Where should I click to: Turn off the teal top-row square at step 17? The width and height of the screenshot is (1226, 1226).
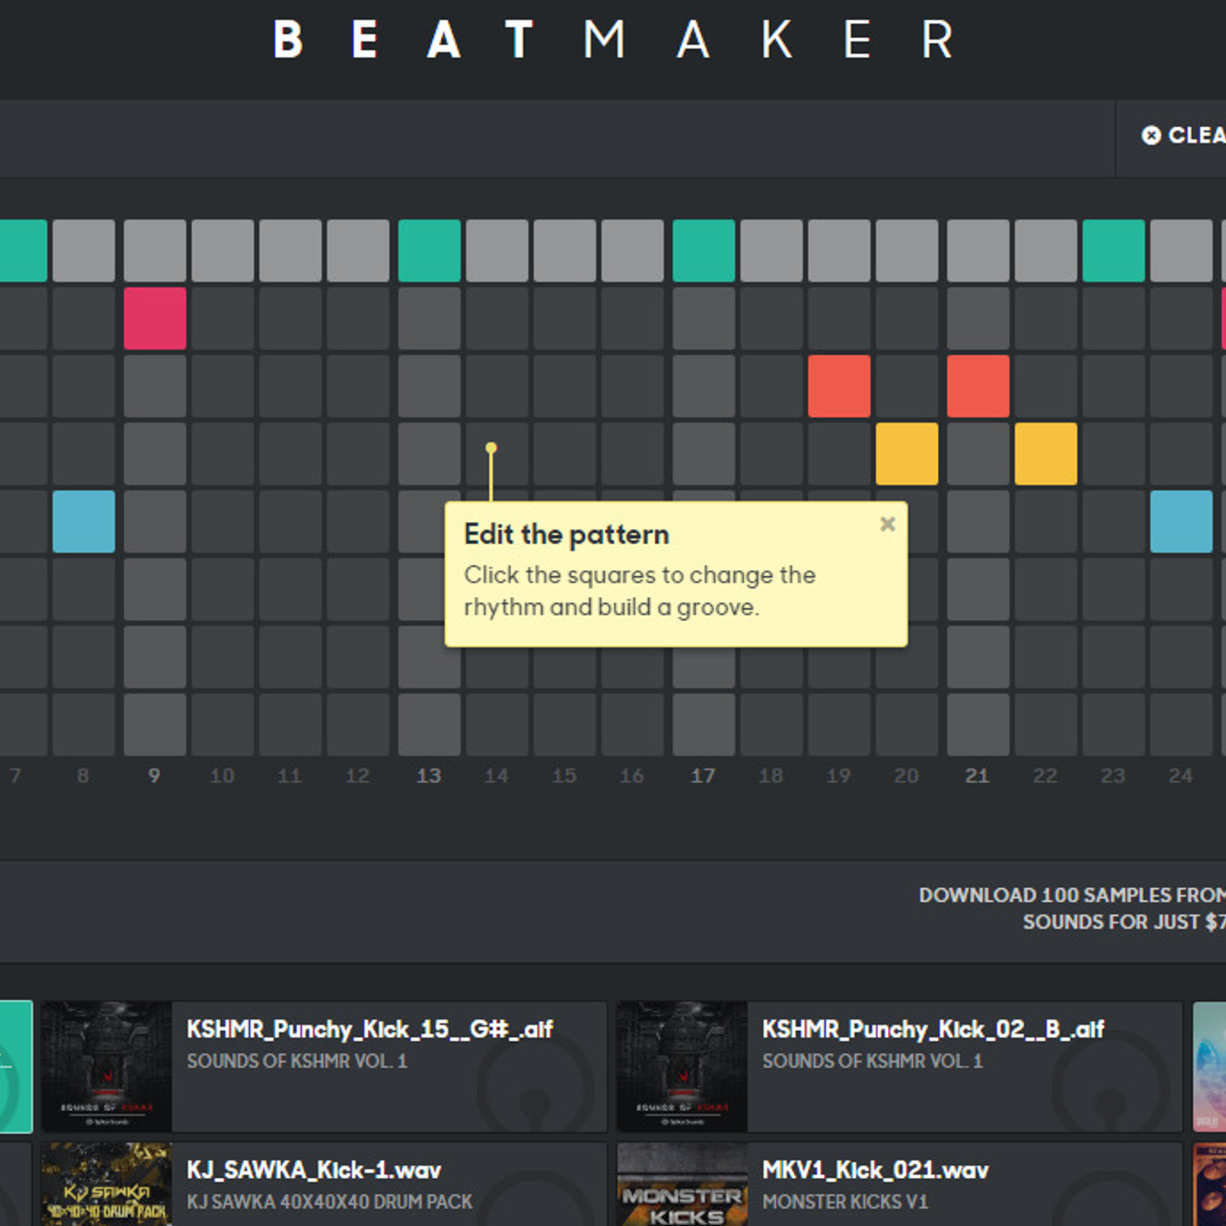coord(703,251)
